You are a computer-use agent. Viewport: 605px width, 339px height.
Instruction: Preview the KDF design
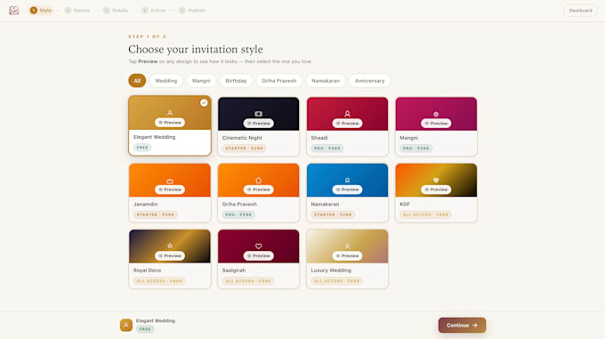coord(436,190)
